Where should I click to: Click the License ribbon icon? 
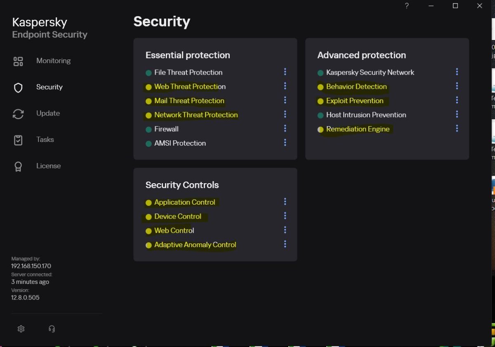[x=18, y=167]
